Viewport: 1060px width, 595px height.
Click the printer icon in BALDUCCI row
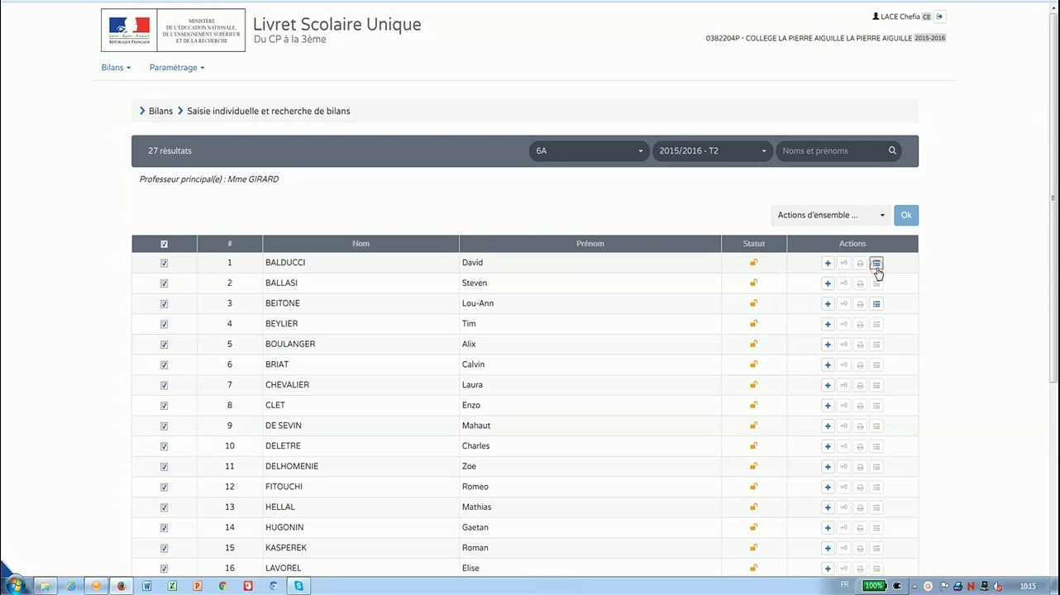pyautogui.click(x=860, y=263)
